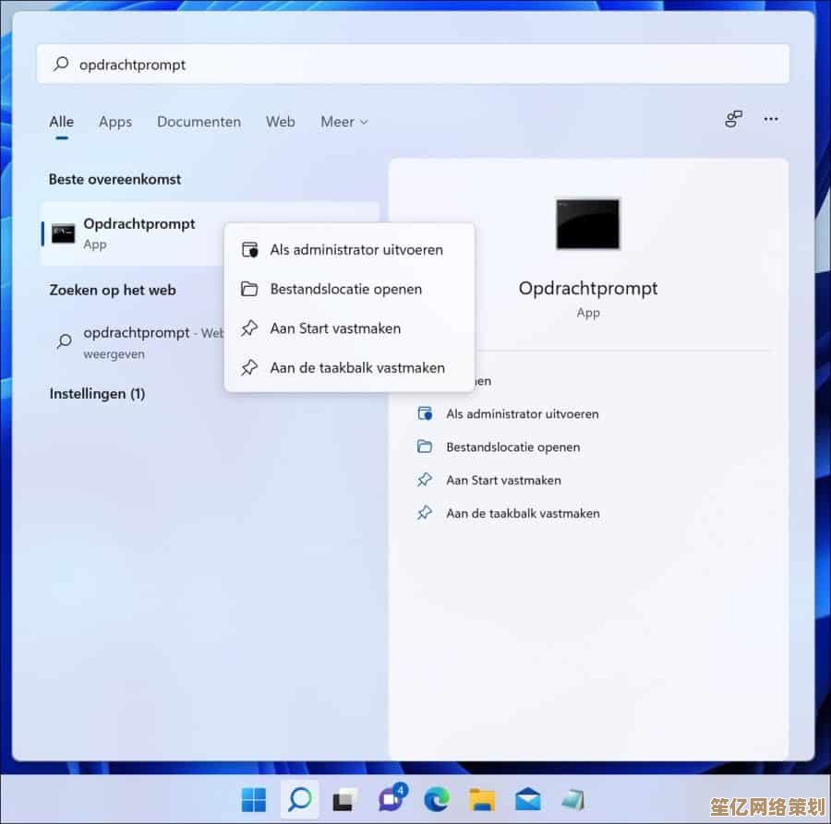Expand the Meer dropdown
The height and width of the screenshot is (824, 831).
[344, 122]
